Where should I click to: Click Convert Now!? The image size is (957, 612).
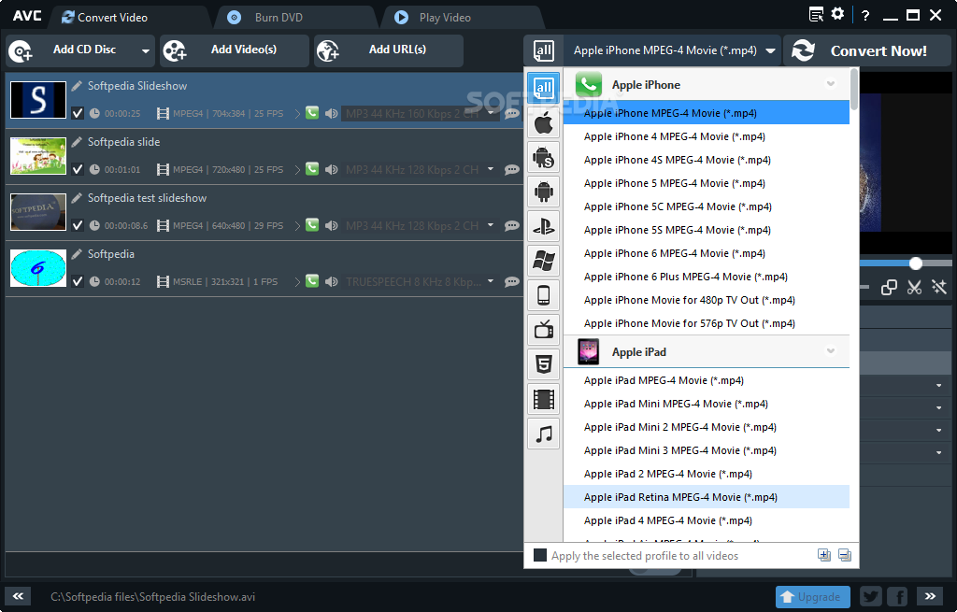coord(867,50)
